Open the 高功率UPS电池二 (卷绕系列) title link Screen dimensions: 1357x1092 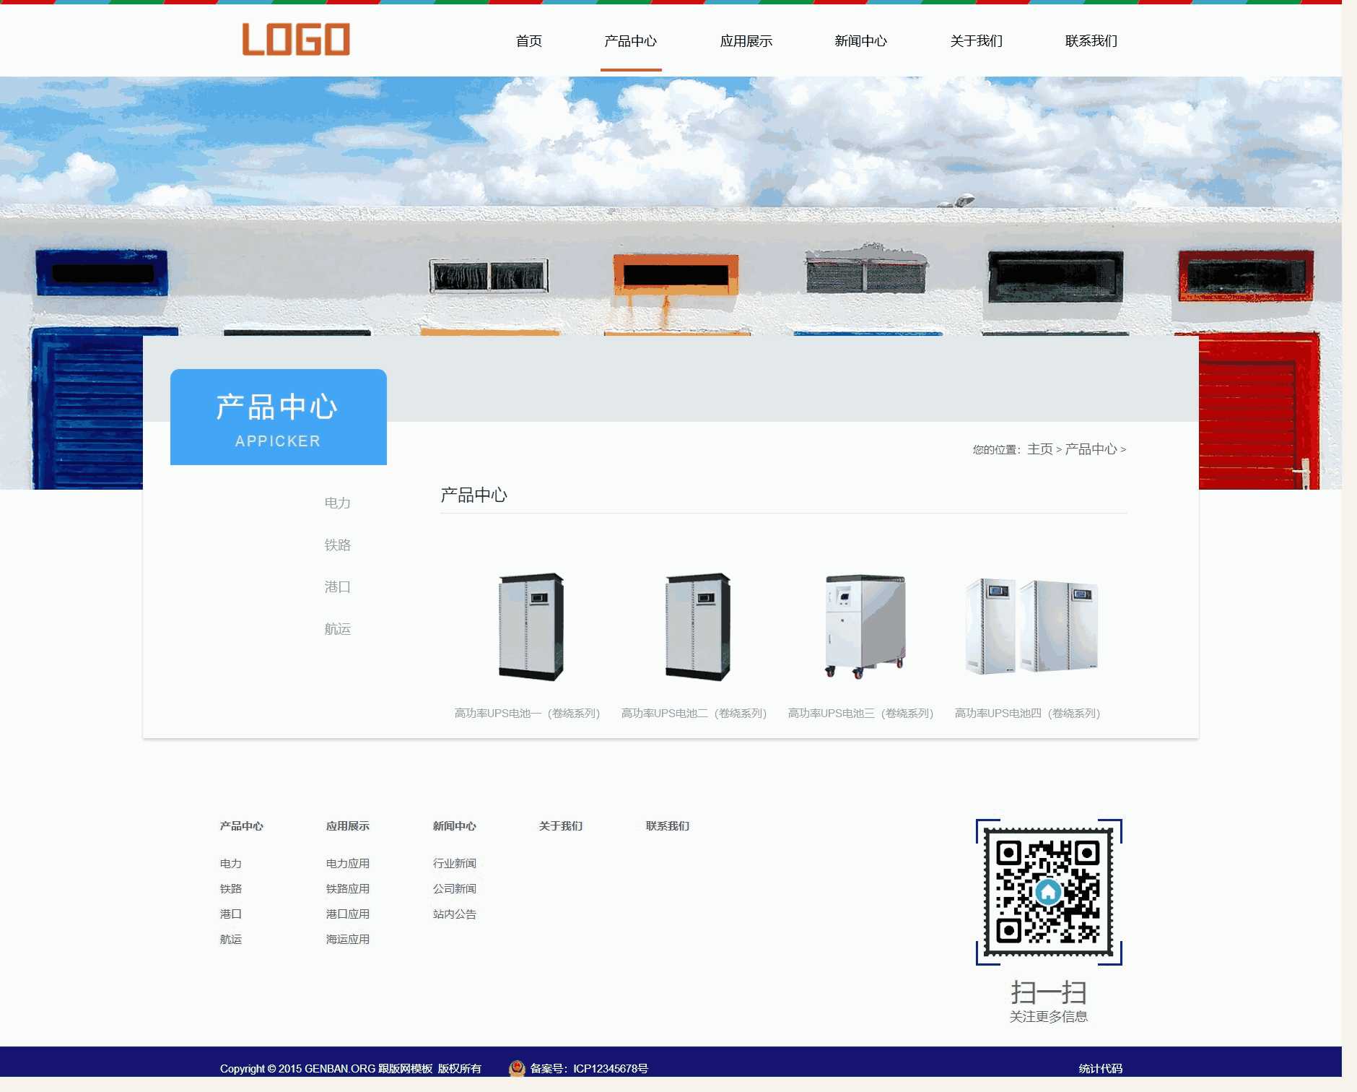694,714
